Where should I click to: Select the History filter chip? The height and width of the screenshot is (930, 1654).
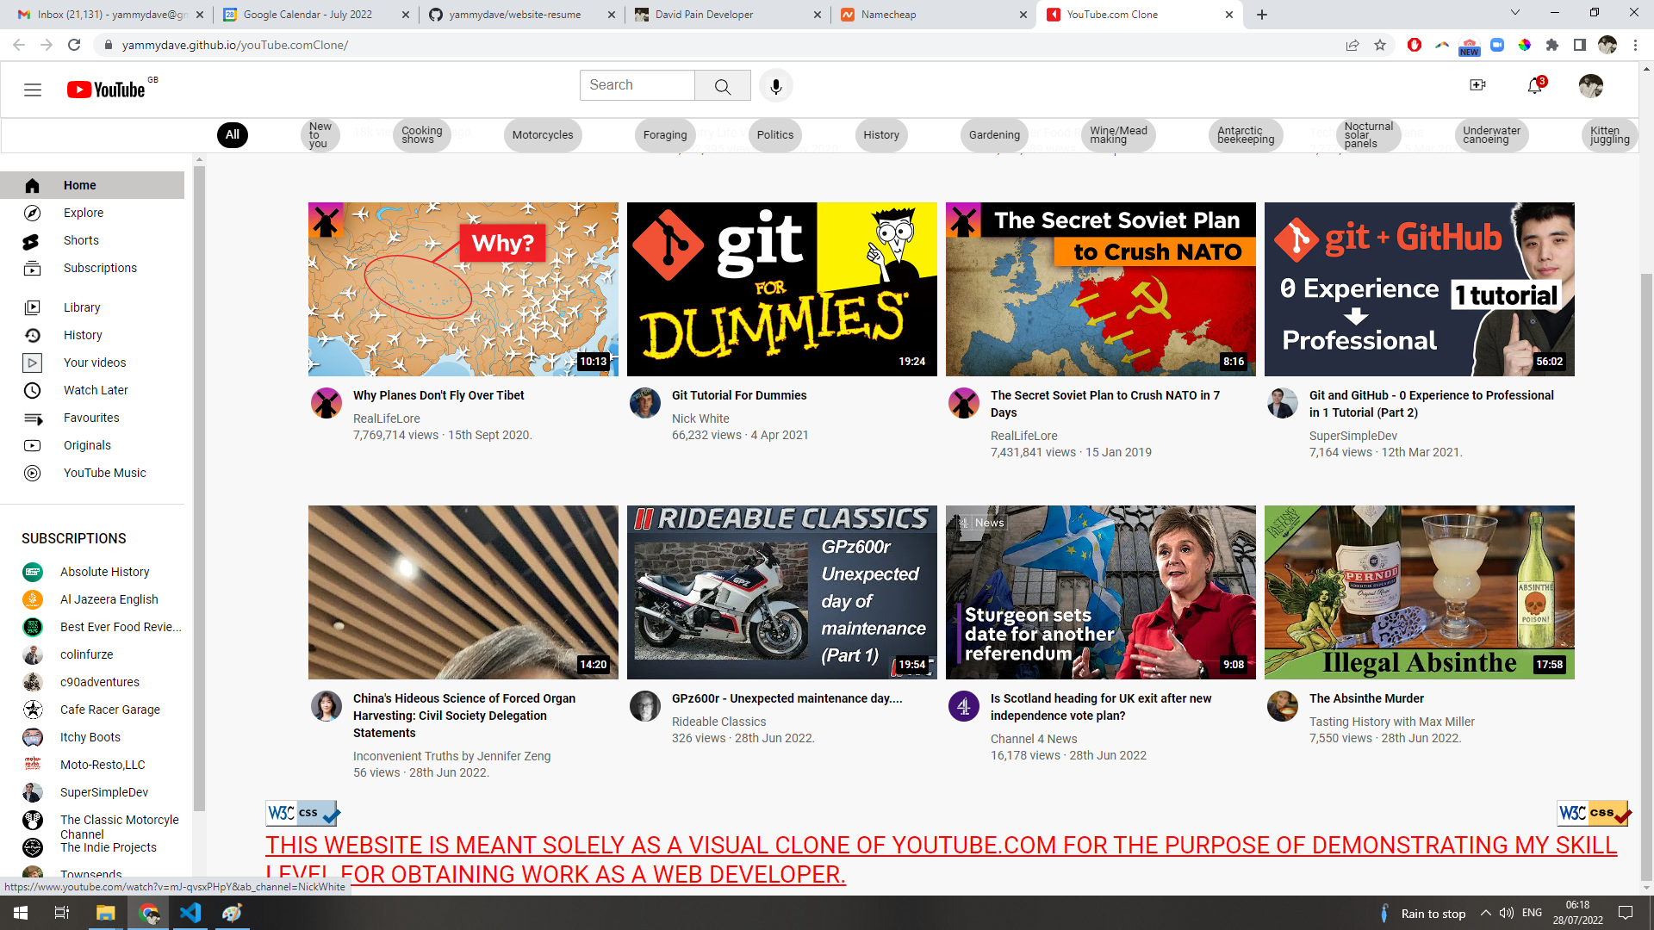pos(881,135)
